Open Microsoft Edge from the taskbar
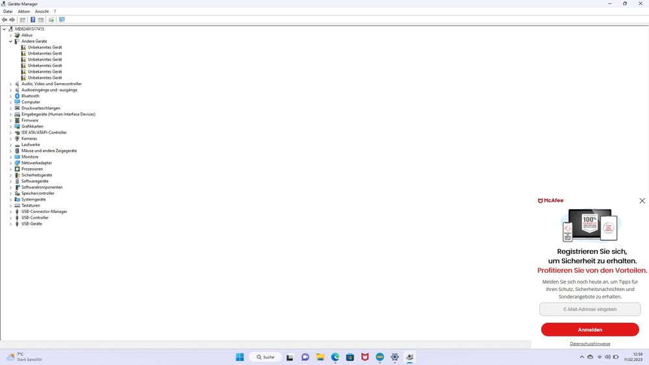The height and width of the screenshot is (365, 649). [x=335, y=357]
